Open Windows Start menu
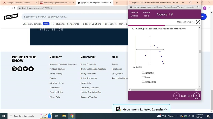 (4, 116)
